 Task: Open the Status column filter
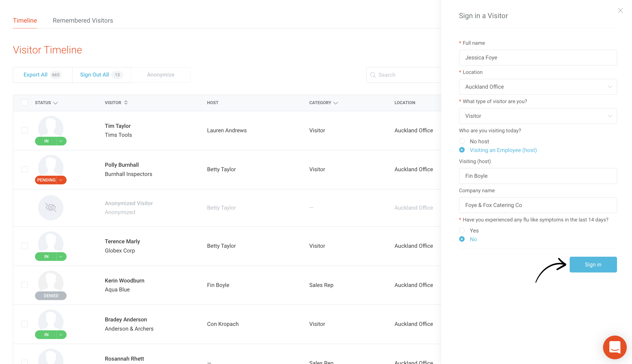[55, 103]
